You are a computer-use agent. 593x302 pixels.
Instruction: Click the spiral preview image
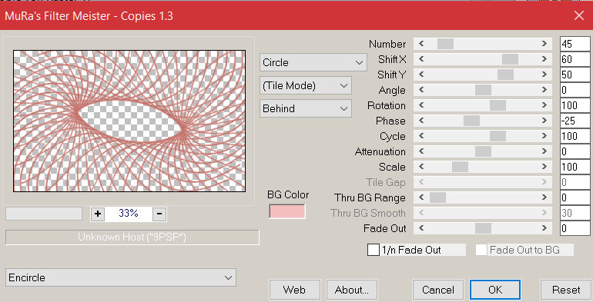[129, 121]
